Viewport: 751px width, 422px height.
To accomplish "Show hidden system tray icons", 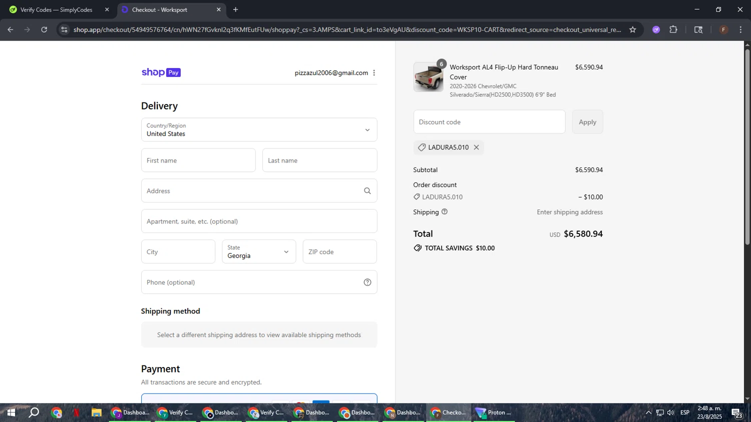I will 648,412.
